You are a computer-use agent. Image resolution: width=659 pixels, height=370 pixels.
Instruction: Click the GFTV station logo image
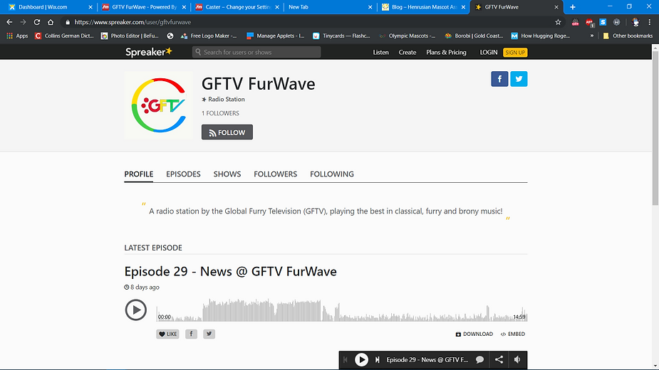pos(159,105)
